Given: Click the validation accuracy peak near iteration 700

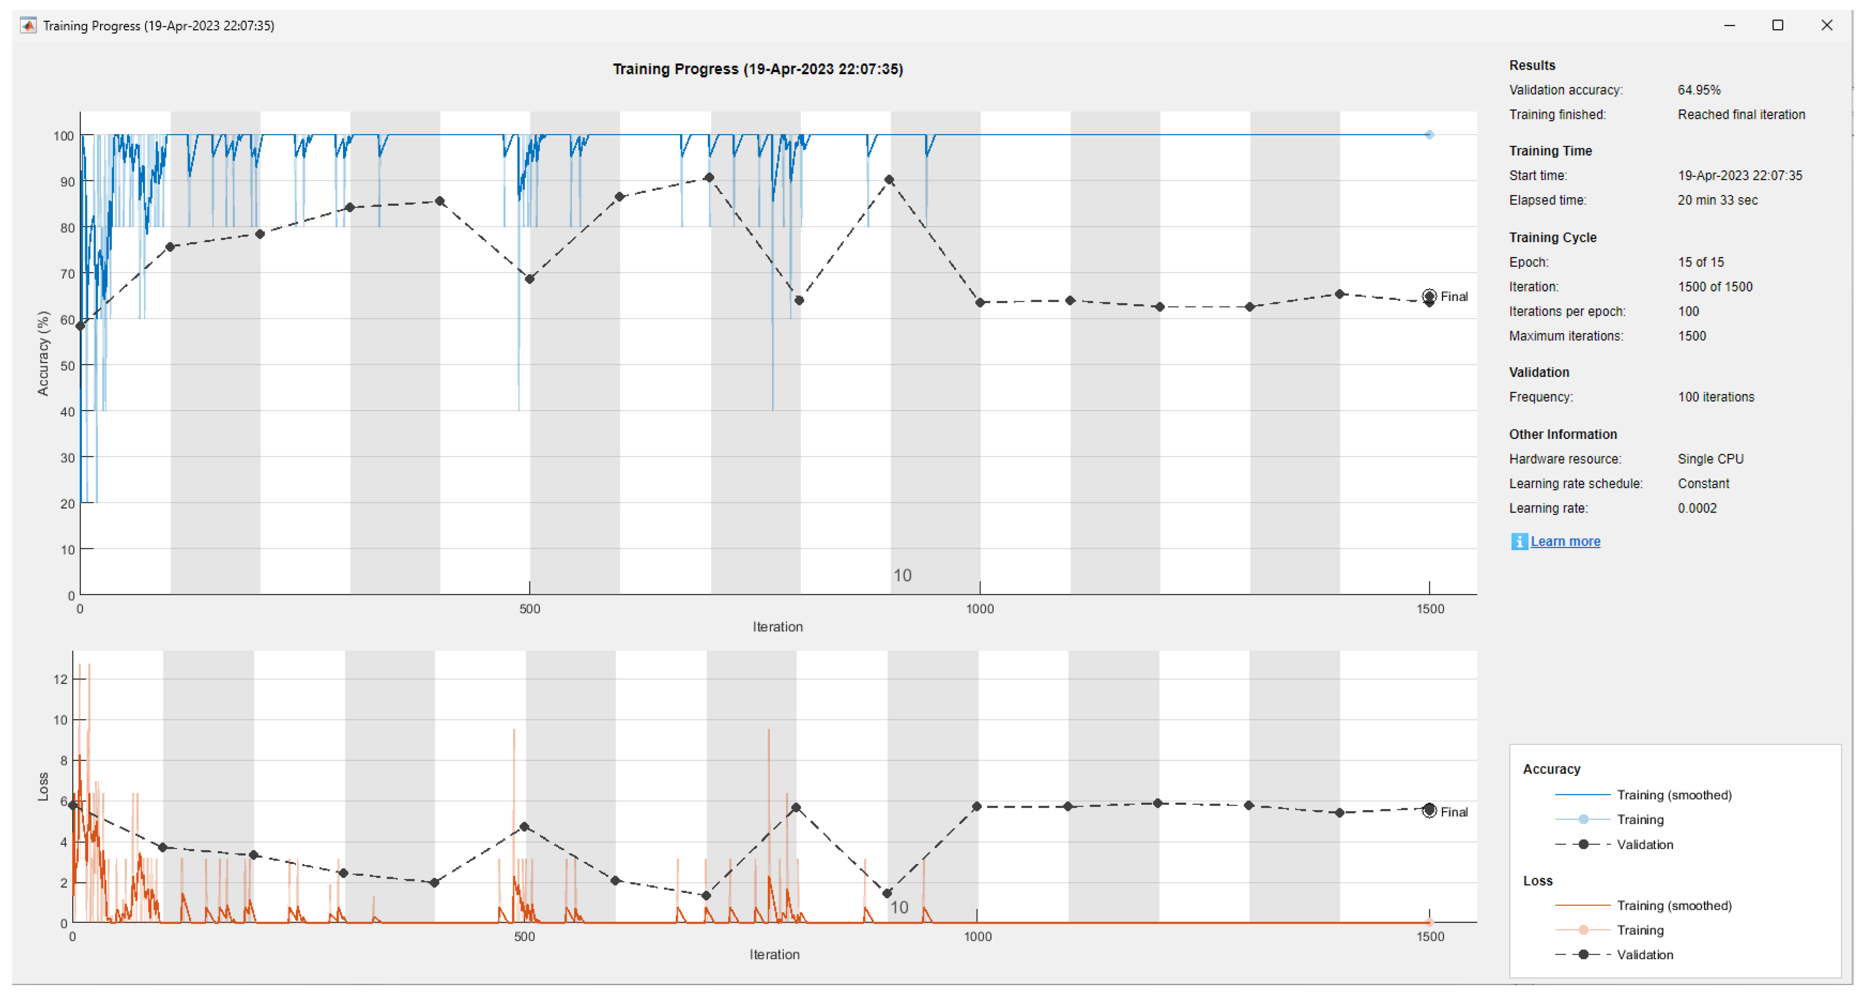Looking at the screenshot, I should 709,178.
